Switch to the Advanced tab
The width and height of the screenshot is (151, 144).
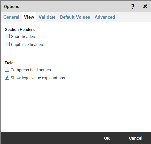click(105, 17)
